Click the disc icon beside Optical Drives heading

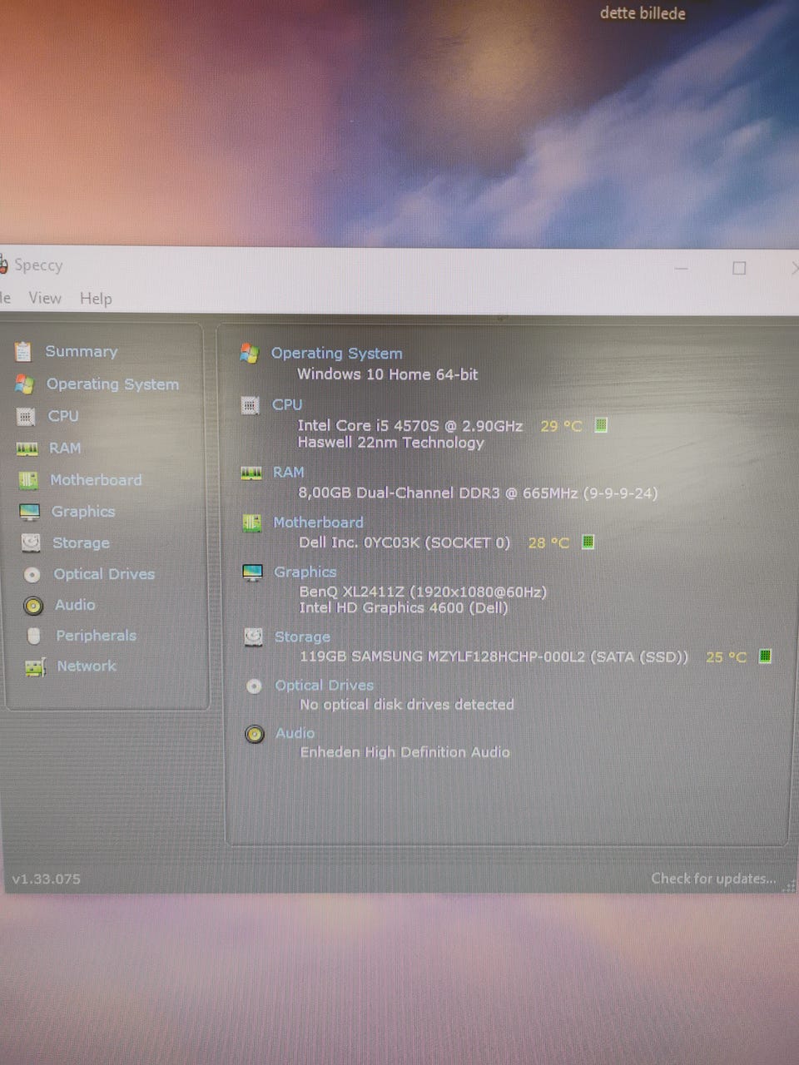[x=254, y=686]
